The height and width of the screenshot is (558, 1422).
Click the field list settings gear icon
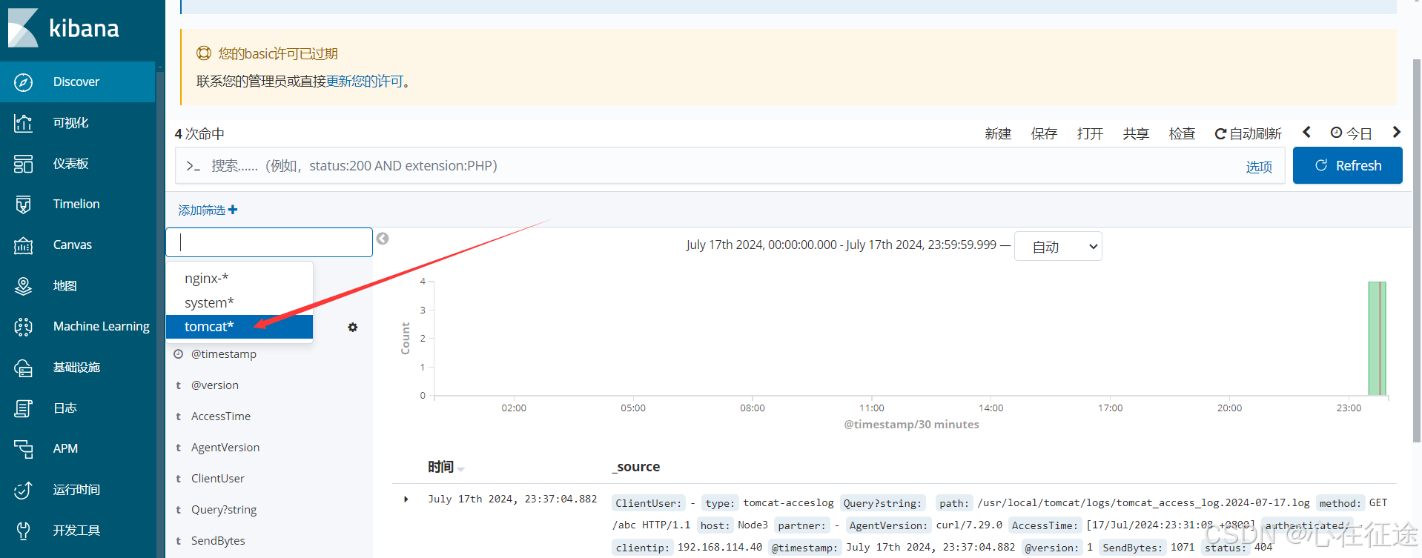[353, 327]
